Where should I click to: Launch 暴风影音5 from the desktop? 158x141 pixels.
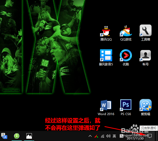[106, 58]
